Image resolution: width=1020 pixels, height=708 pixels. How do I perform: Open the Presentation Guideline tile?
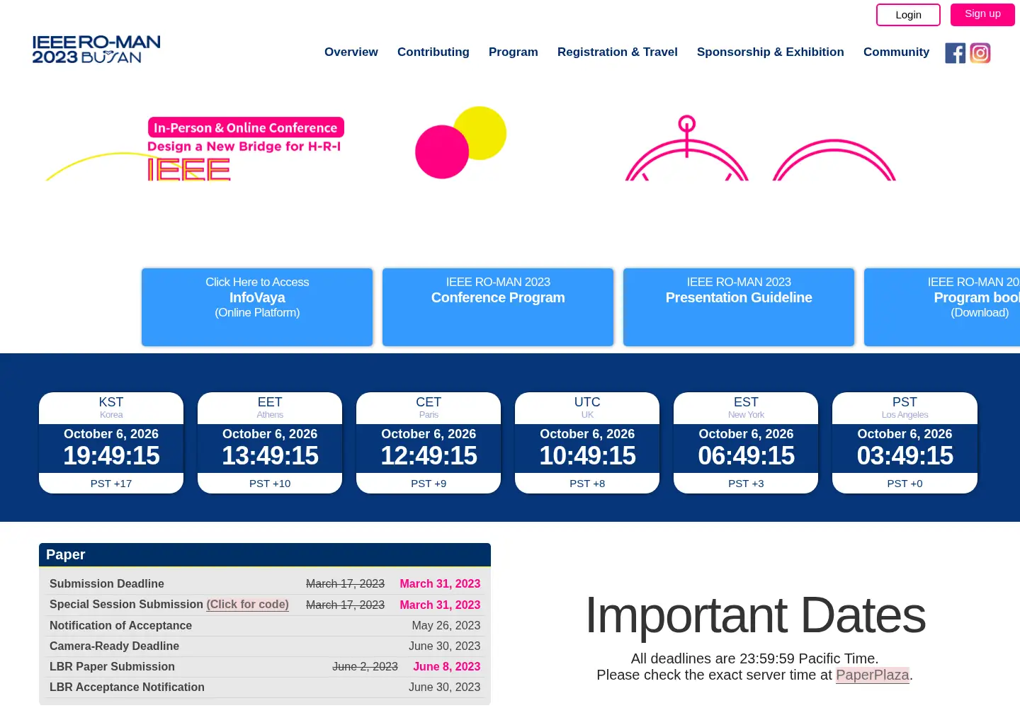739,307
